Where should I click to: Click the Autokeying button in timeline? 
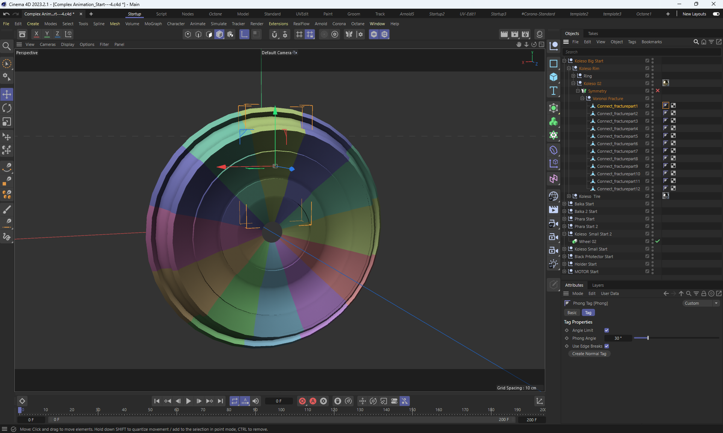click(313, 401)
